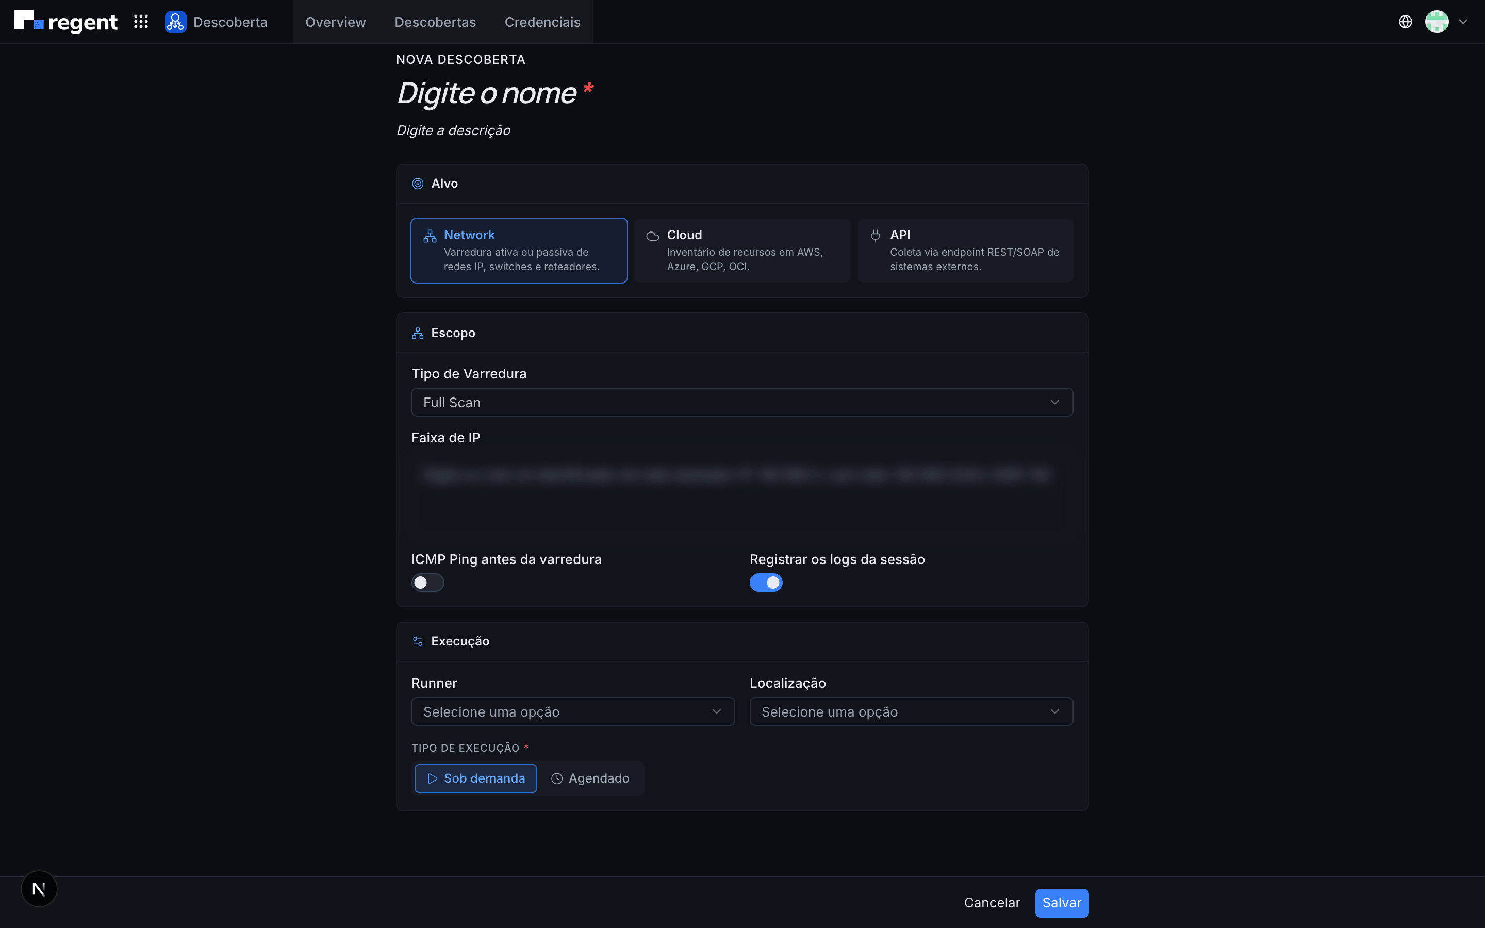The image size is (1485, 928).
Task: Open the language globe icon
Action: (1405, 22)
